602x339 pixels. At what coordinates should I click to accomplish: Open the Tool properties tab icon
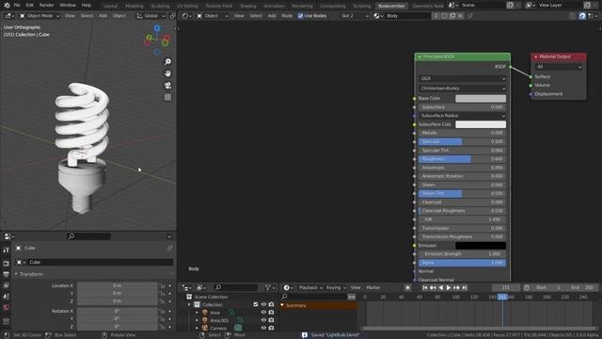coord(6,250)
